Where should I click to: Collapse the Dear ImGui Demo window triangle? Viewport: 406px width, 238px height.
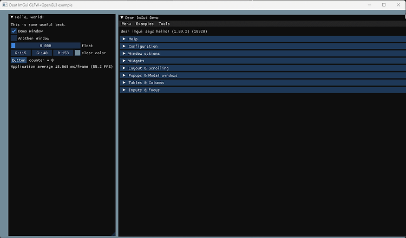click(122, 18)
